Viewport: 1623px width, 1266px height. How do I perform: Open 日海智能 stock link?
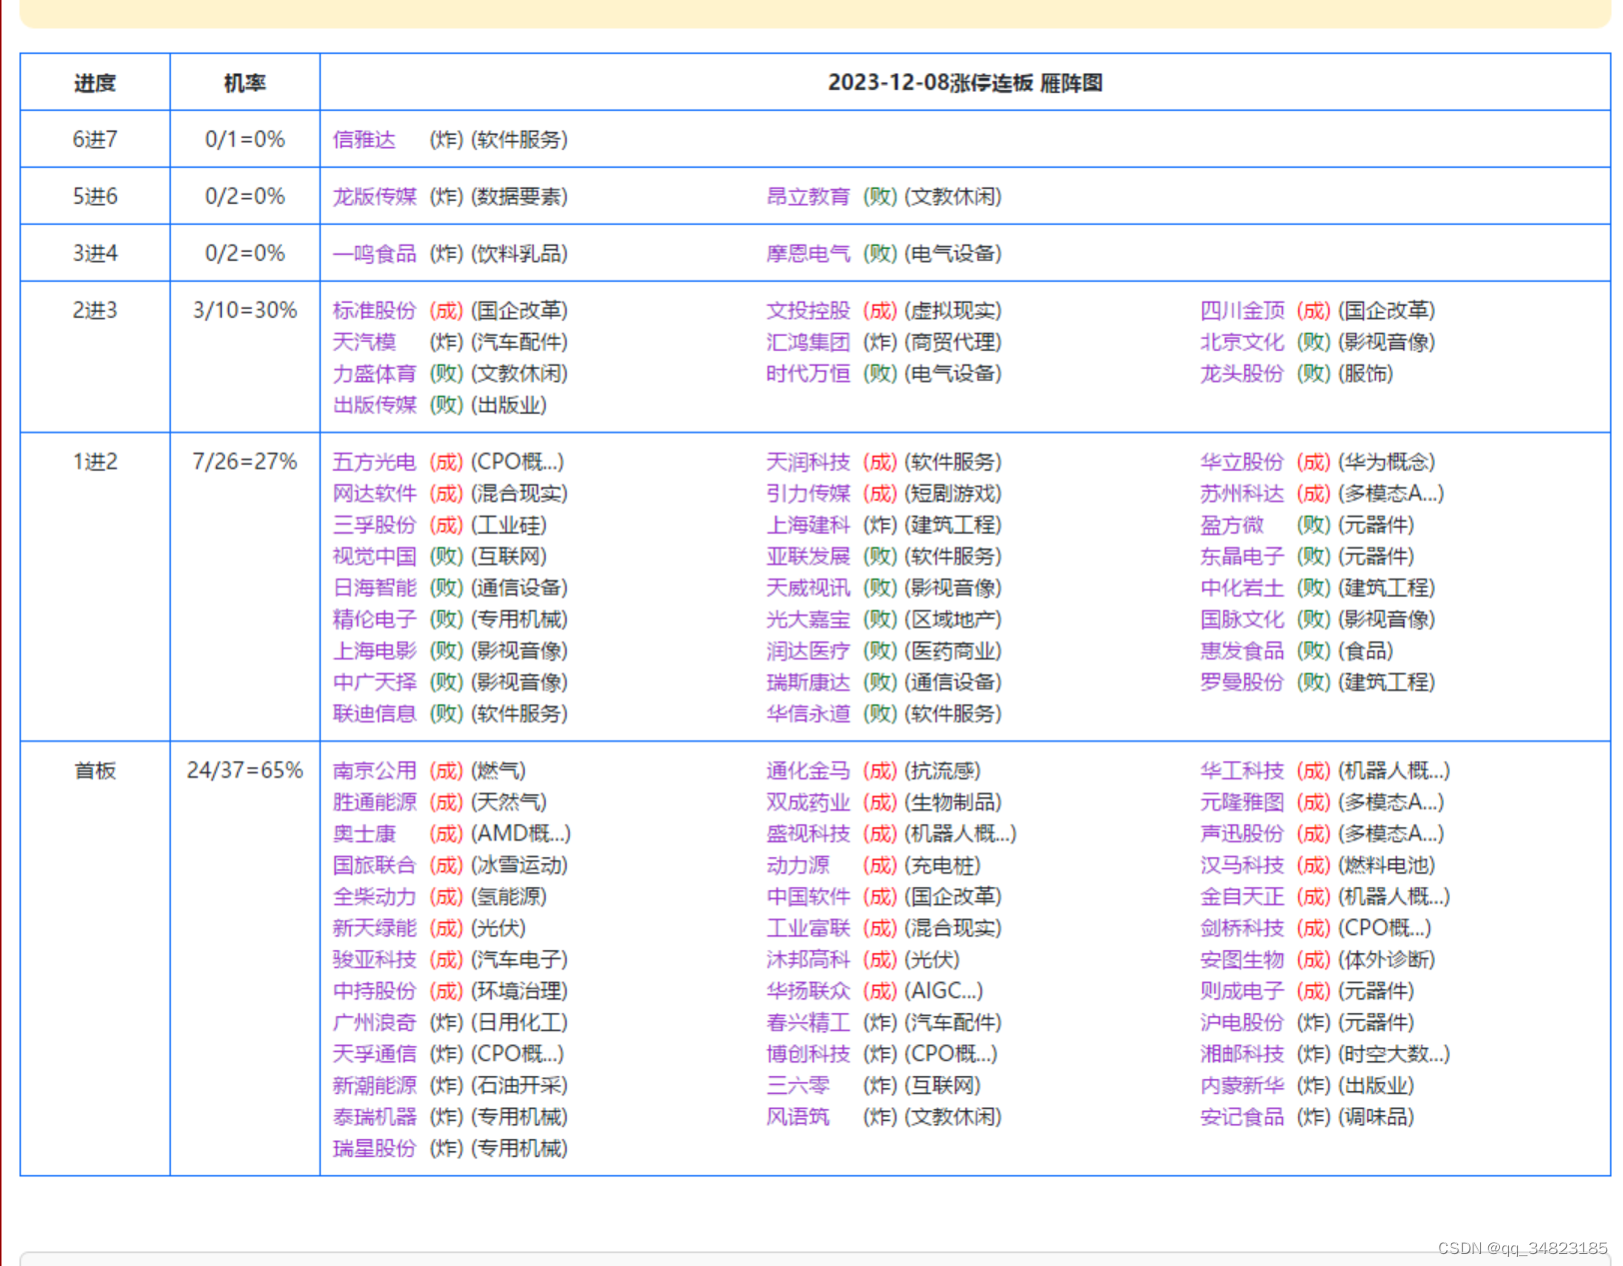[375, 588]
